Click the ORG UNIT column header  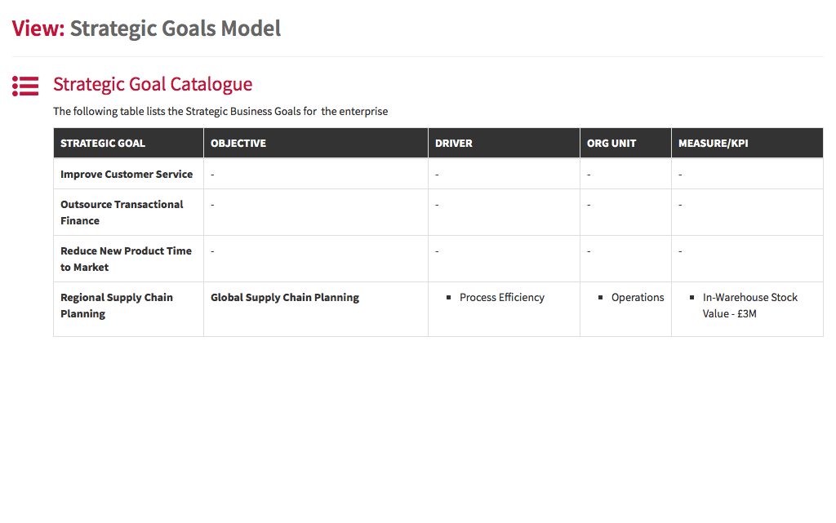(x=611, y=144)
